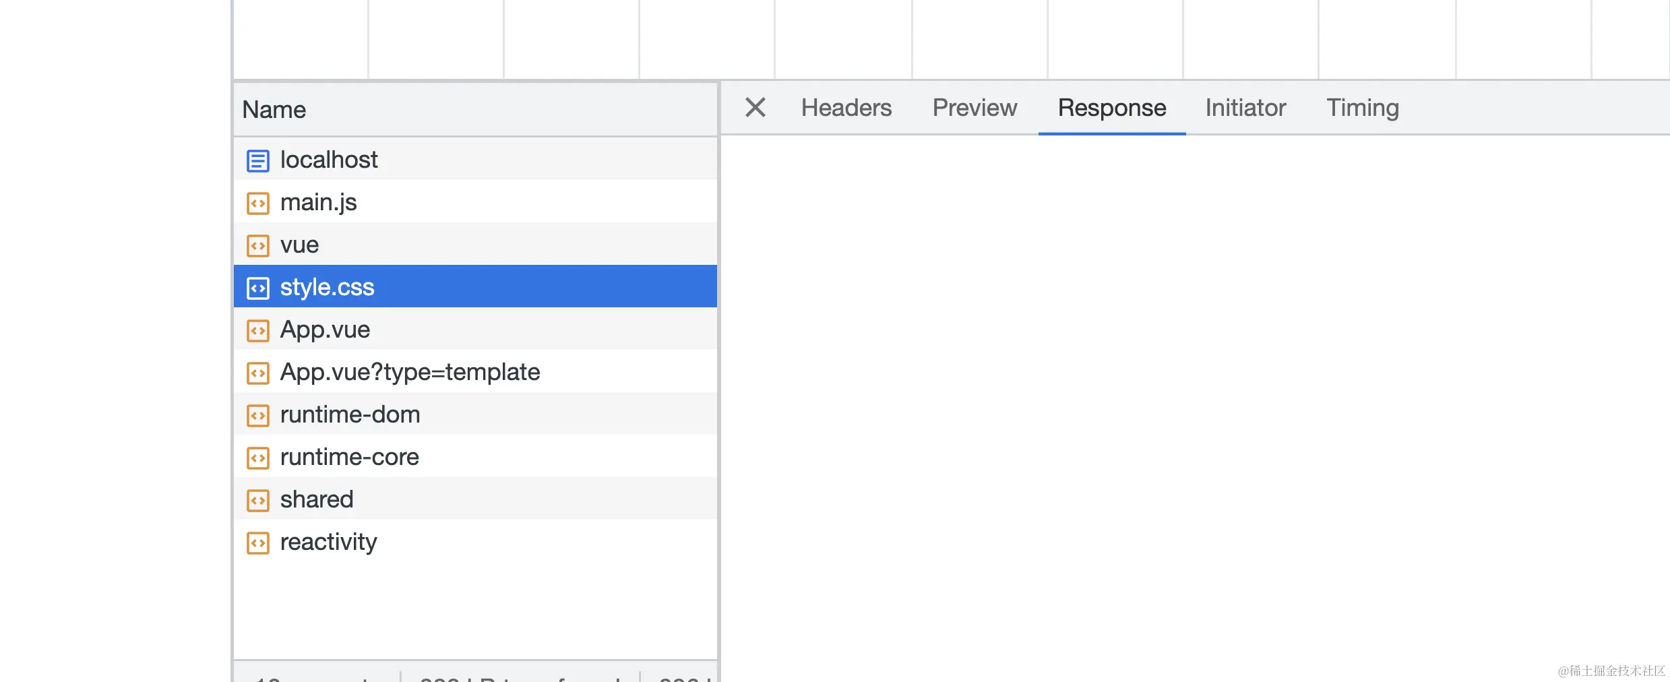Click the script icon beside vue

pyautogui.click(x=257, y=245)
